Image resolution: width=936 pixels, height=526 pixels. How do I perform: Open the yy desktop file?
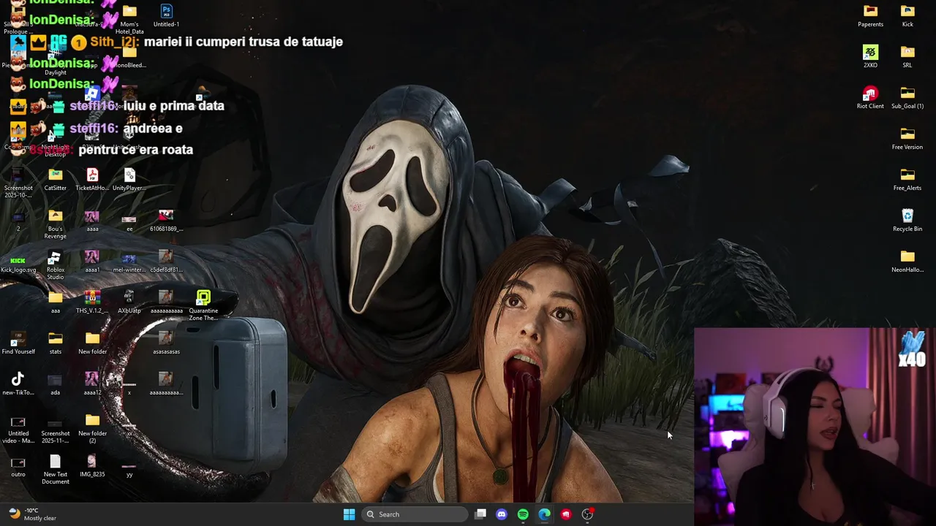click(129, 465)
